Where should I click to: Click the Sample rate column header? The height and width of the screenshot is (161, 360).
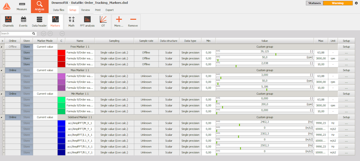point(146,41)
